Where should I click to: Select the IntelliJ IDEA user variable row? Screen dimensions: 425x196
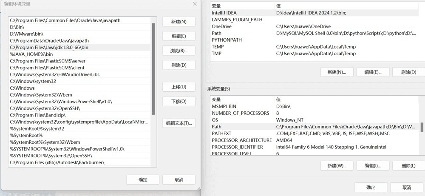coord(314,13)
